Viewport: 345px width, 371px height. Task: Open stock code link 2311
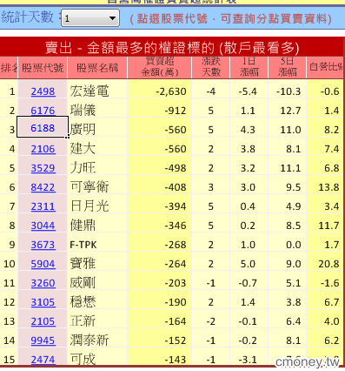click(43, 206)
